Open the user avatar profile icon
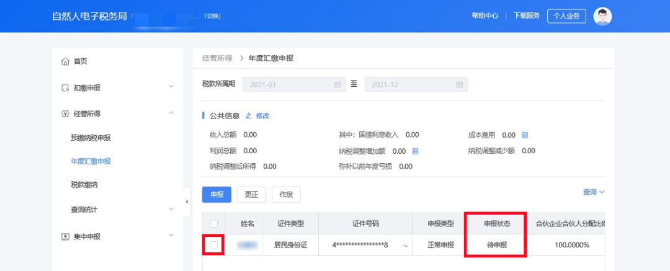 [x=602, y=16]
